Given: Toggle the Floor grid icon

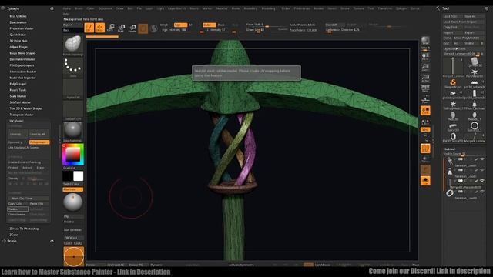Looking at the screenshot, I should pos(425,99).
